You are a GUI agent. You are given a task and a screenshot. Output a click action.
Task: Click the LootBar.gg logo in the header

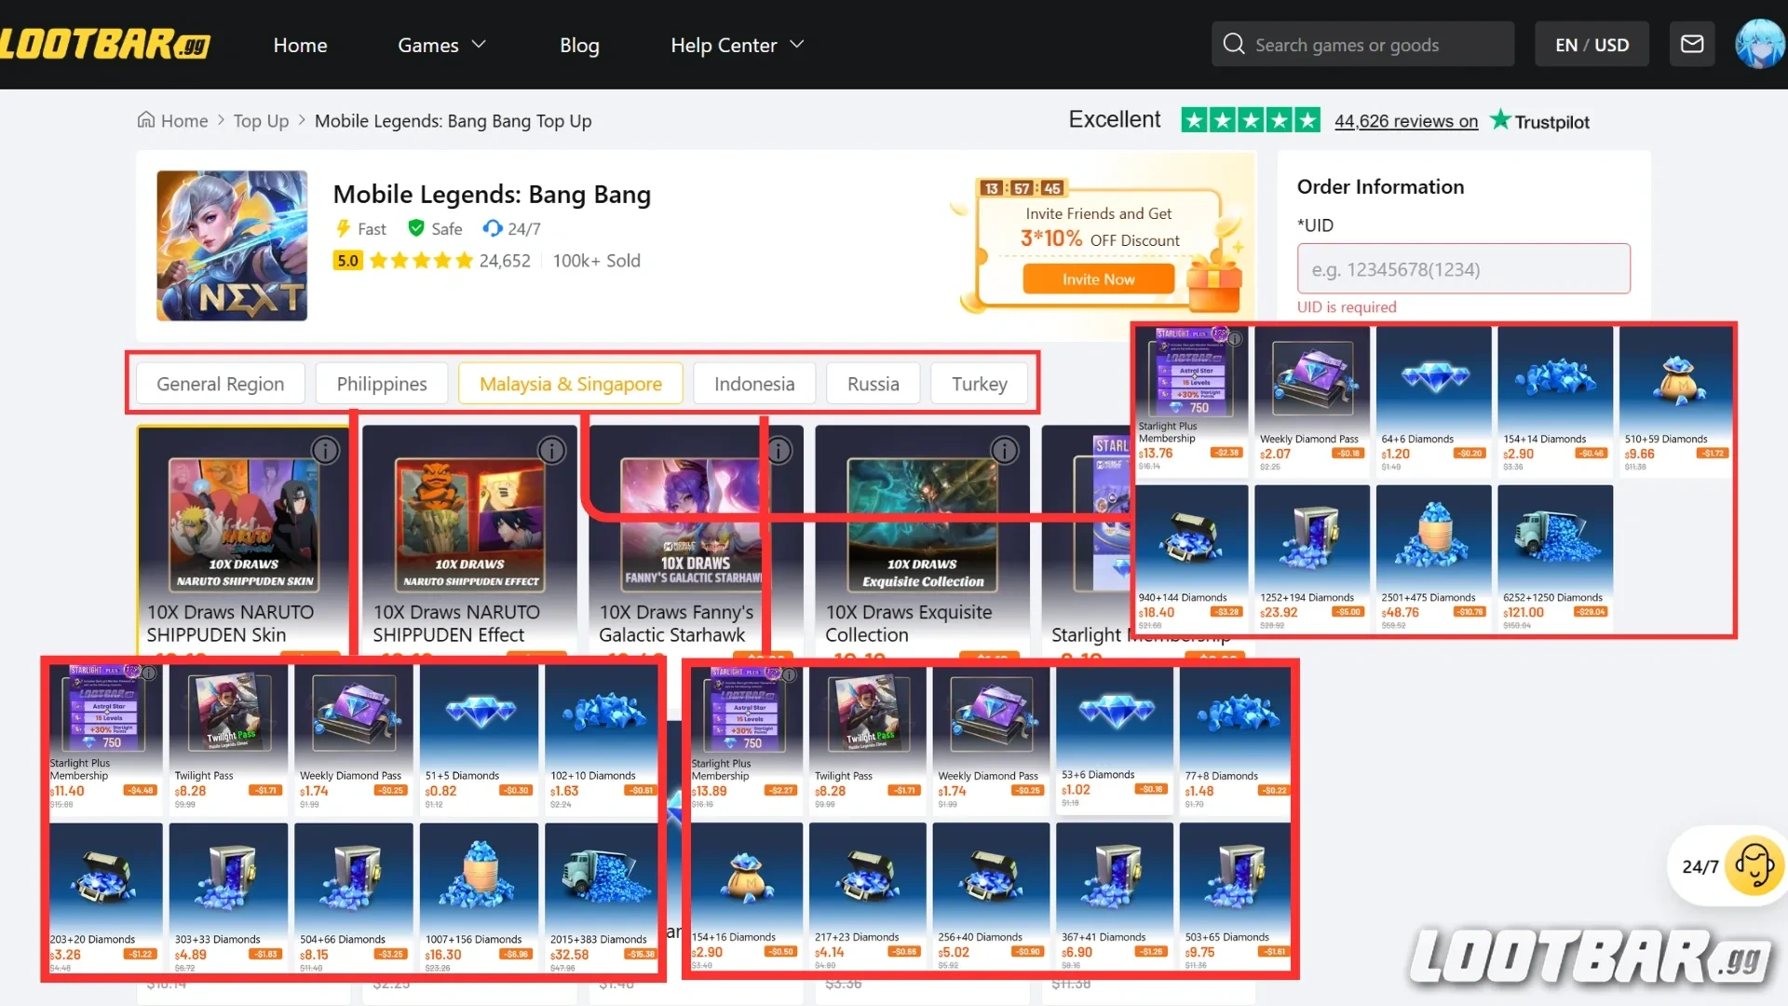pyautogui.click(x=105, y=44)
